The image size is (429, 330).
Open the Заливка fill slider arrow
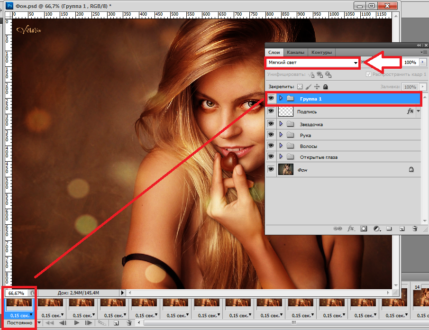pos(423,87)
